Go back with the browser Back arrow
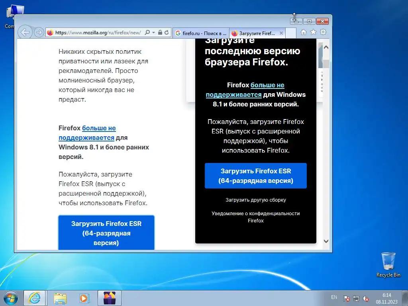 (x=25, y=33)
